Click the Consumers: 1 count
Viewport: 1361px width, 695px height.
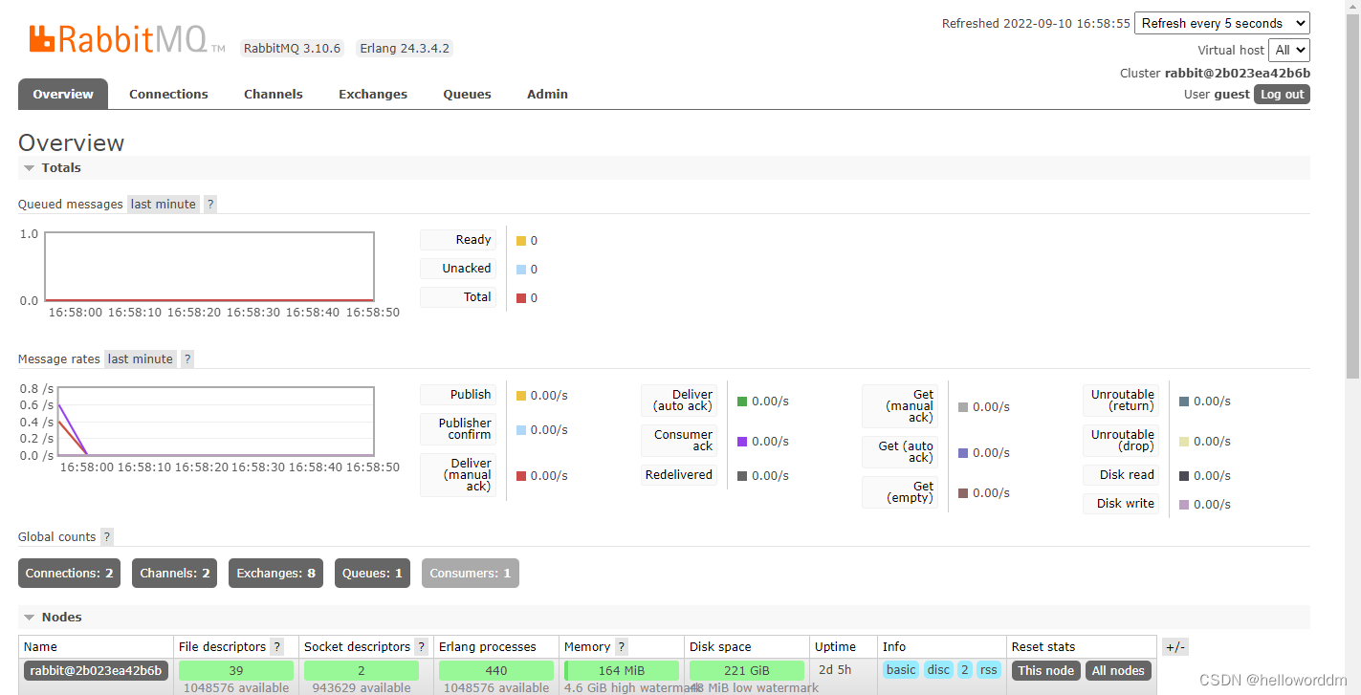point(470,573)
